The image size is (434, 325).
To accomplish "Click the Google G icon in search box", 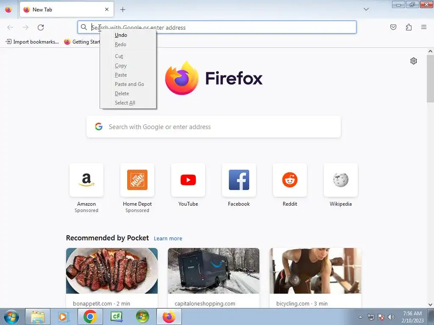I will click(99, 127).
